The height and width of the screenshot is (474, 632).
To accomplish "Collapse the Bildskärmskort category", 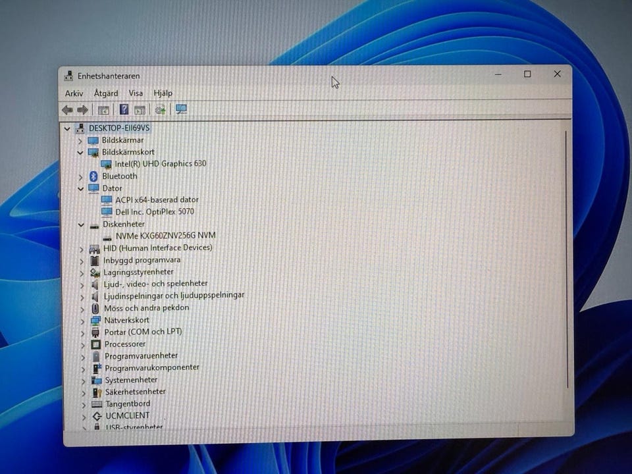I will [80, 152].
